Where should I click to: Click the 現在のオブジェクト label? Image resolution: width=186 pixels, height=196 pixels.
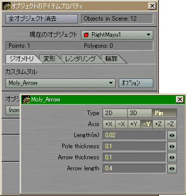pyautogui.click(x=53, y=35)
